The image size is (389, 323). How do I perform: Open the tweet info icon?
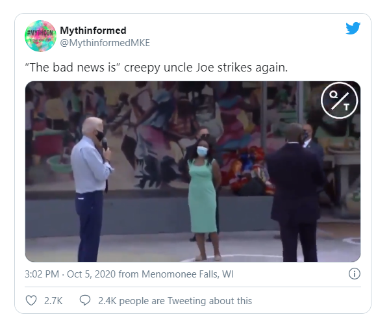[x=355, y=274]
